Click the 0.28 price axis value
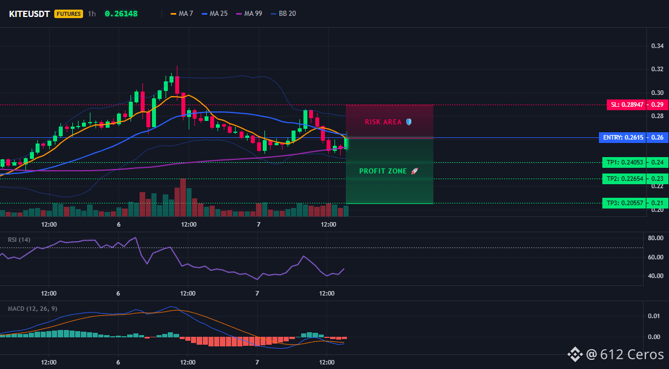 [658, 116]
